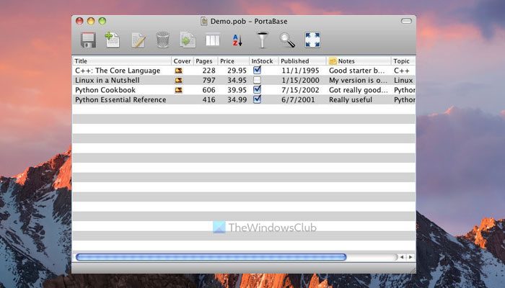The height and width of the screenshot is (288, 505).
Task: Open cover image of C++: The Core Language
Action: [x=178, y=71]
